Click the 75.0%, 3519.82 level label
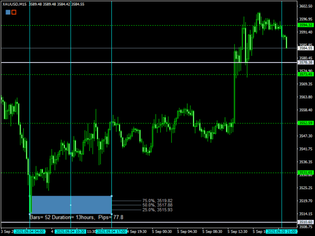This screenshot has width=315, height=236. pos(157,200)
